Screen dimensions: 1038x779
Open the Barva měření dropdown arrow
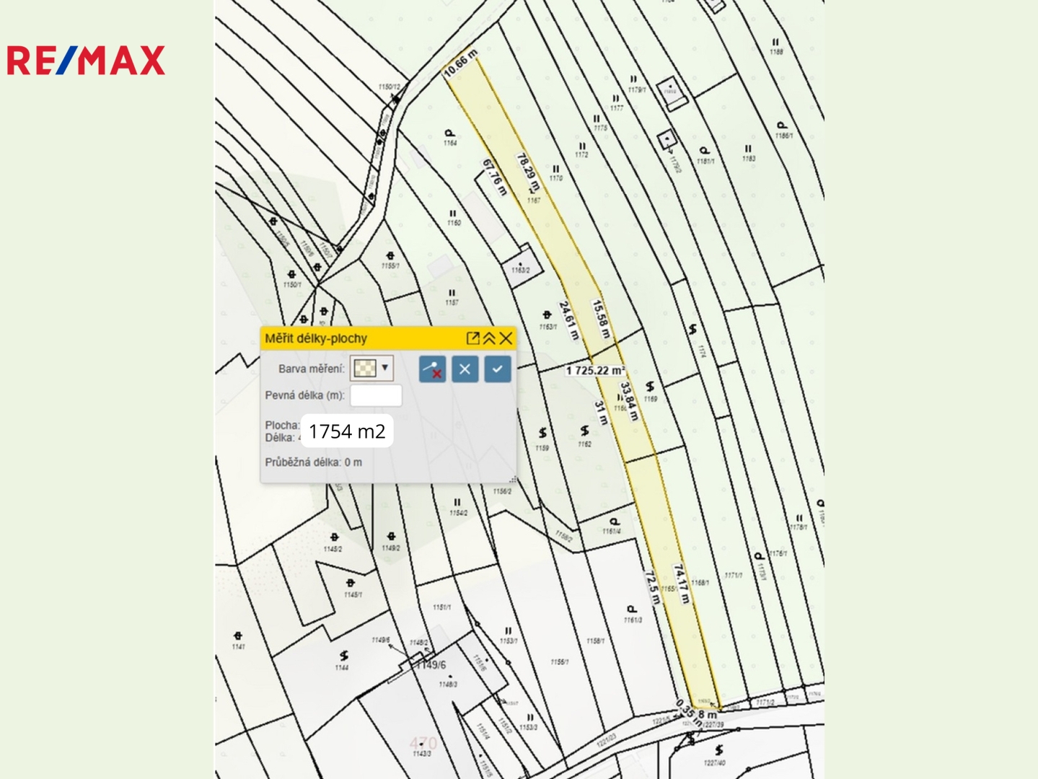tap(385, 368)
